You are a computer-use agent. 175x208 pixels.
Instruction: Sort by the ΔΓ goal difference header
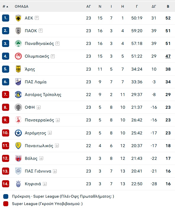154,6
